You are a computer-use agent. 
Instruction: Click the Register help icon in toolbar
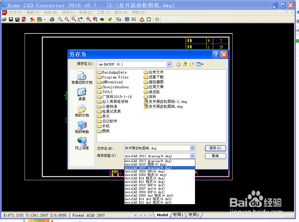coord(142,19)
